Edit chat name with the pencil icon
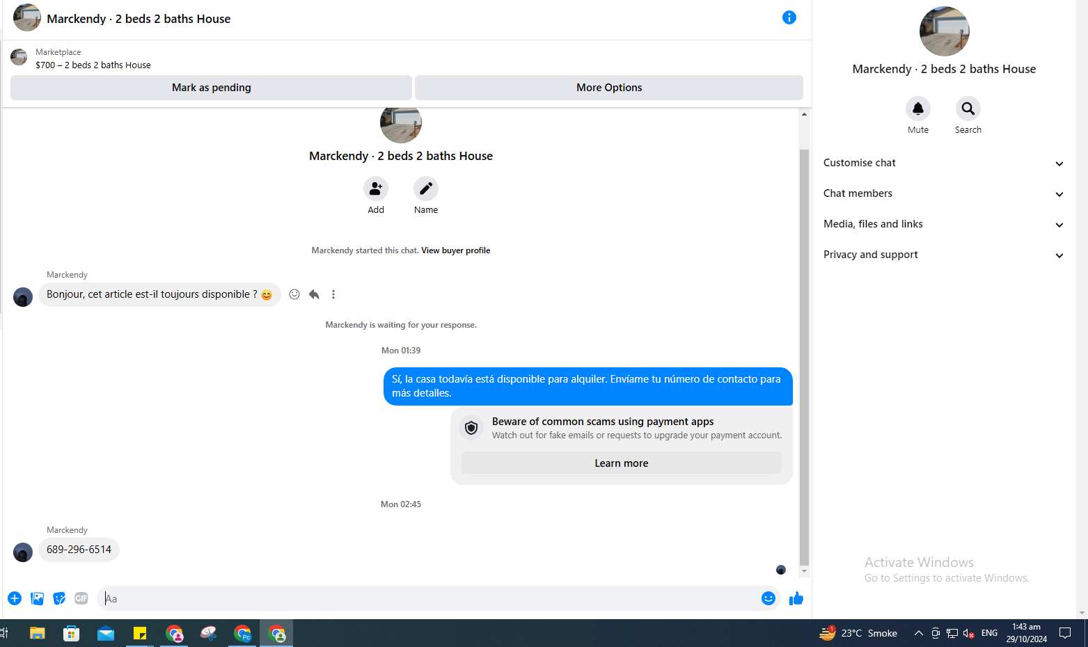This screenshot has width=1088, height=647. click(426, 189)
